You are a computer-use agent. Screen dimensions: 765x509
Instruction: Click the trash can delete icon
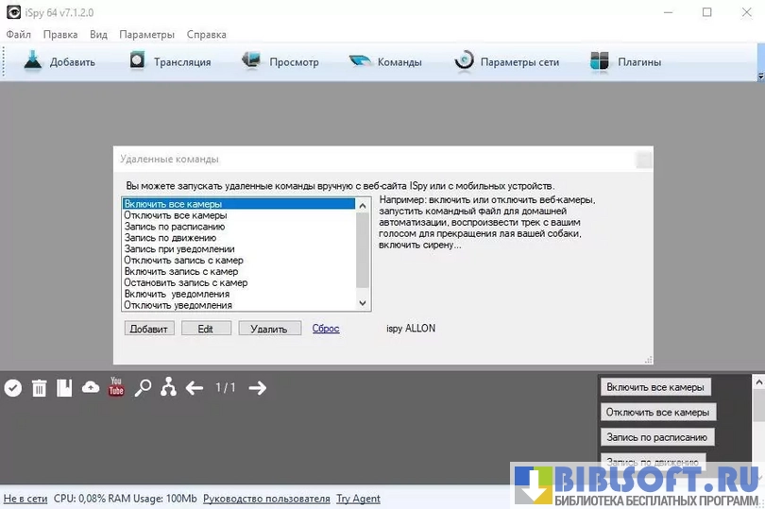(x=39, y=387)
